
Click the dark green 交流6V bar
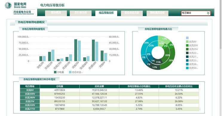[x=102, y=56]
